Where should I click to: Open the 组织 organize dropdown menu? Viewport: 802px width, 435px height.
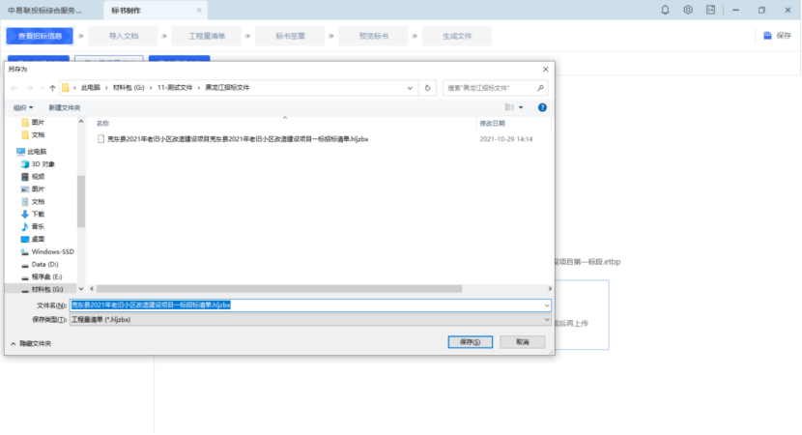[x=23, y=107]
